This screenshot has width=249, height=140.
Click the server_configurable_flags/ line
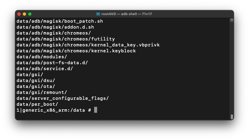[x=63, y=98]
